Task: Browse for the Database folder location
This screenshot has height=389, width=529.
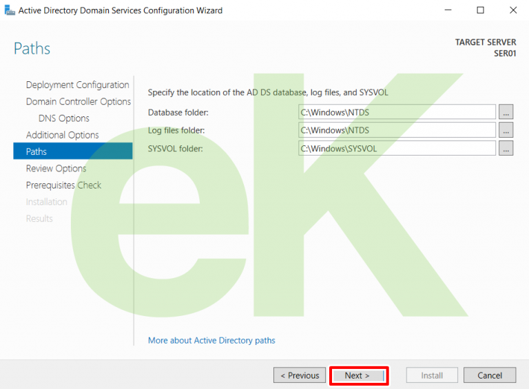Action: [x=506, y=112]
